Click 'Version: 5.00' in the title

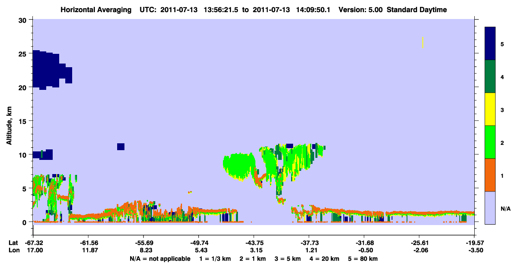point(360,10)
